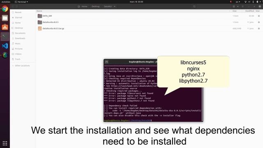The width and height of the screenshot is (263, 148).
Task: Open the 'es' keyboard language dropdown
Action: coord(238,2)
